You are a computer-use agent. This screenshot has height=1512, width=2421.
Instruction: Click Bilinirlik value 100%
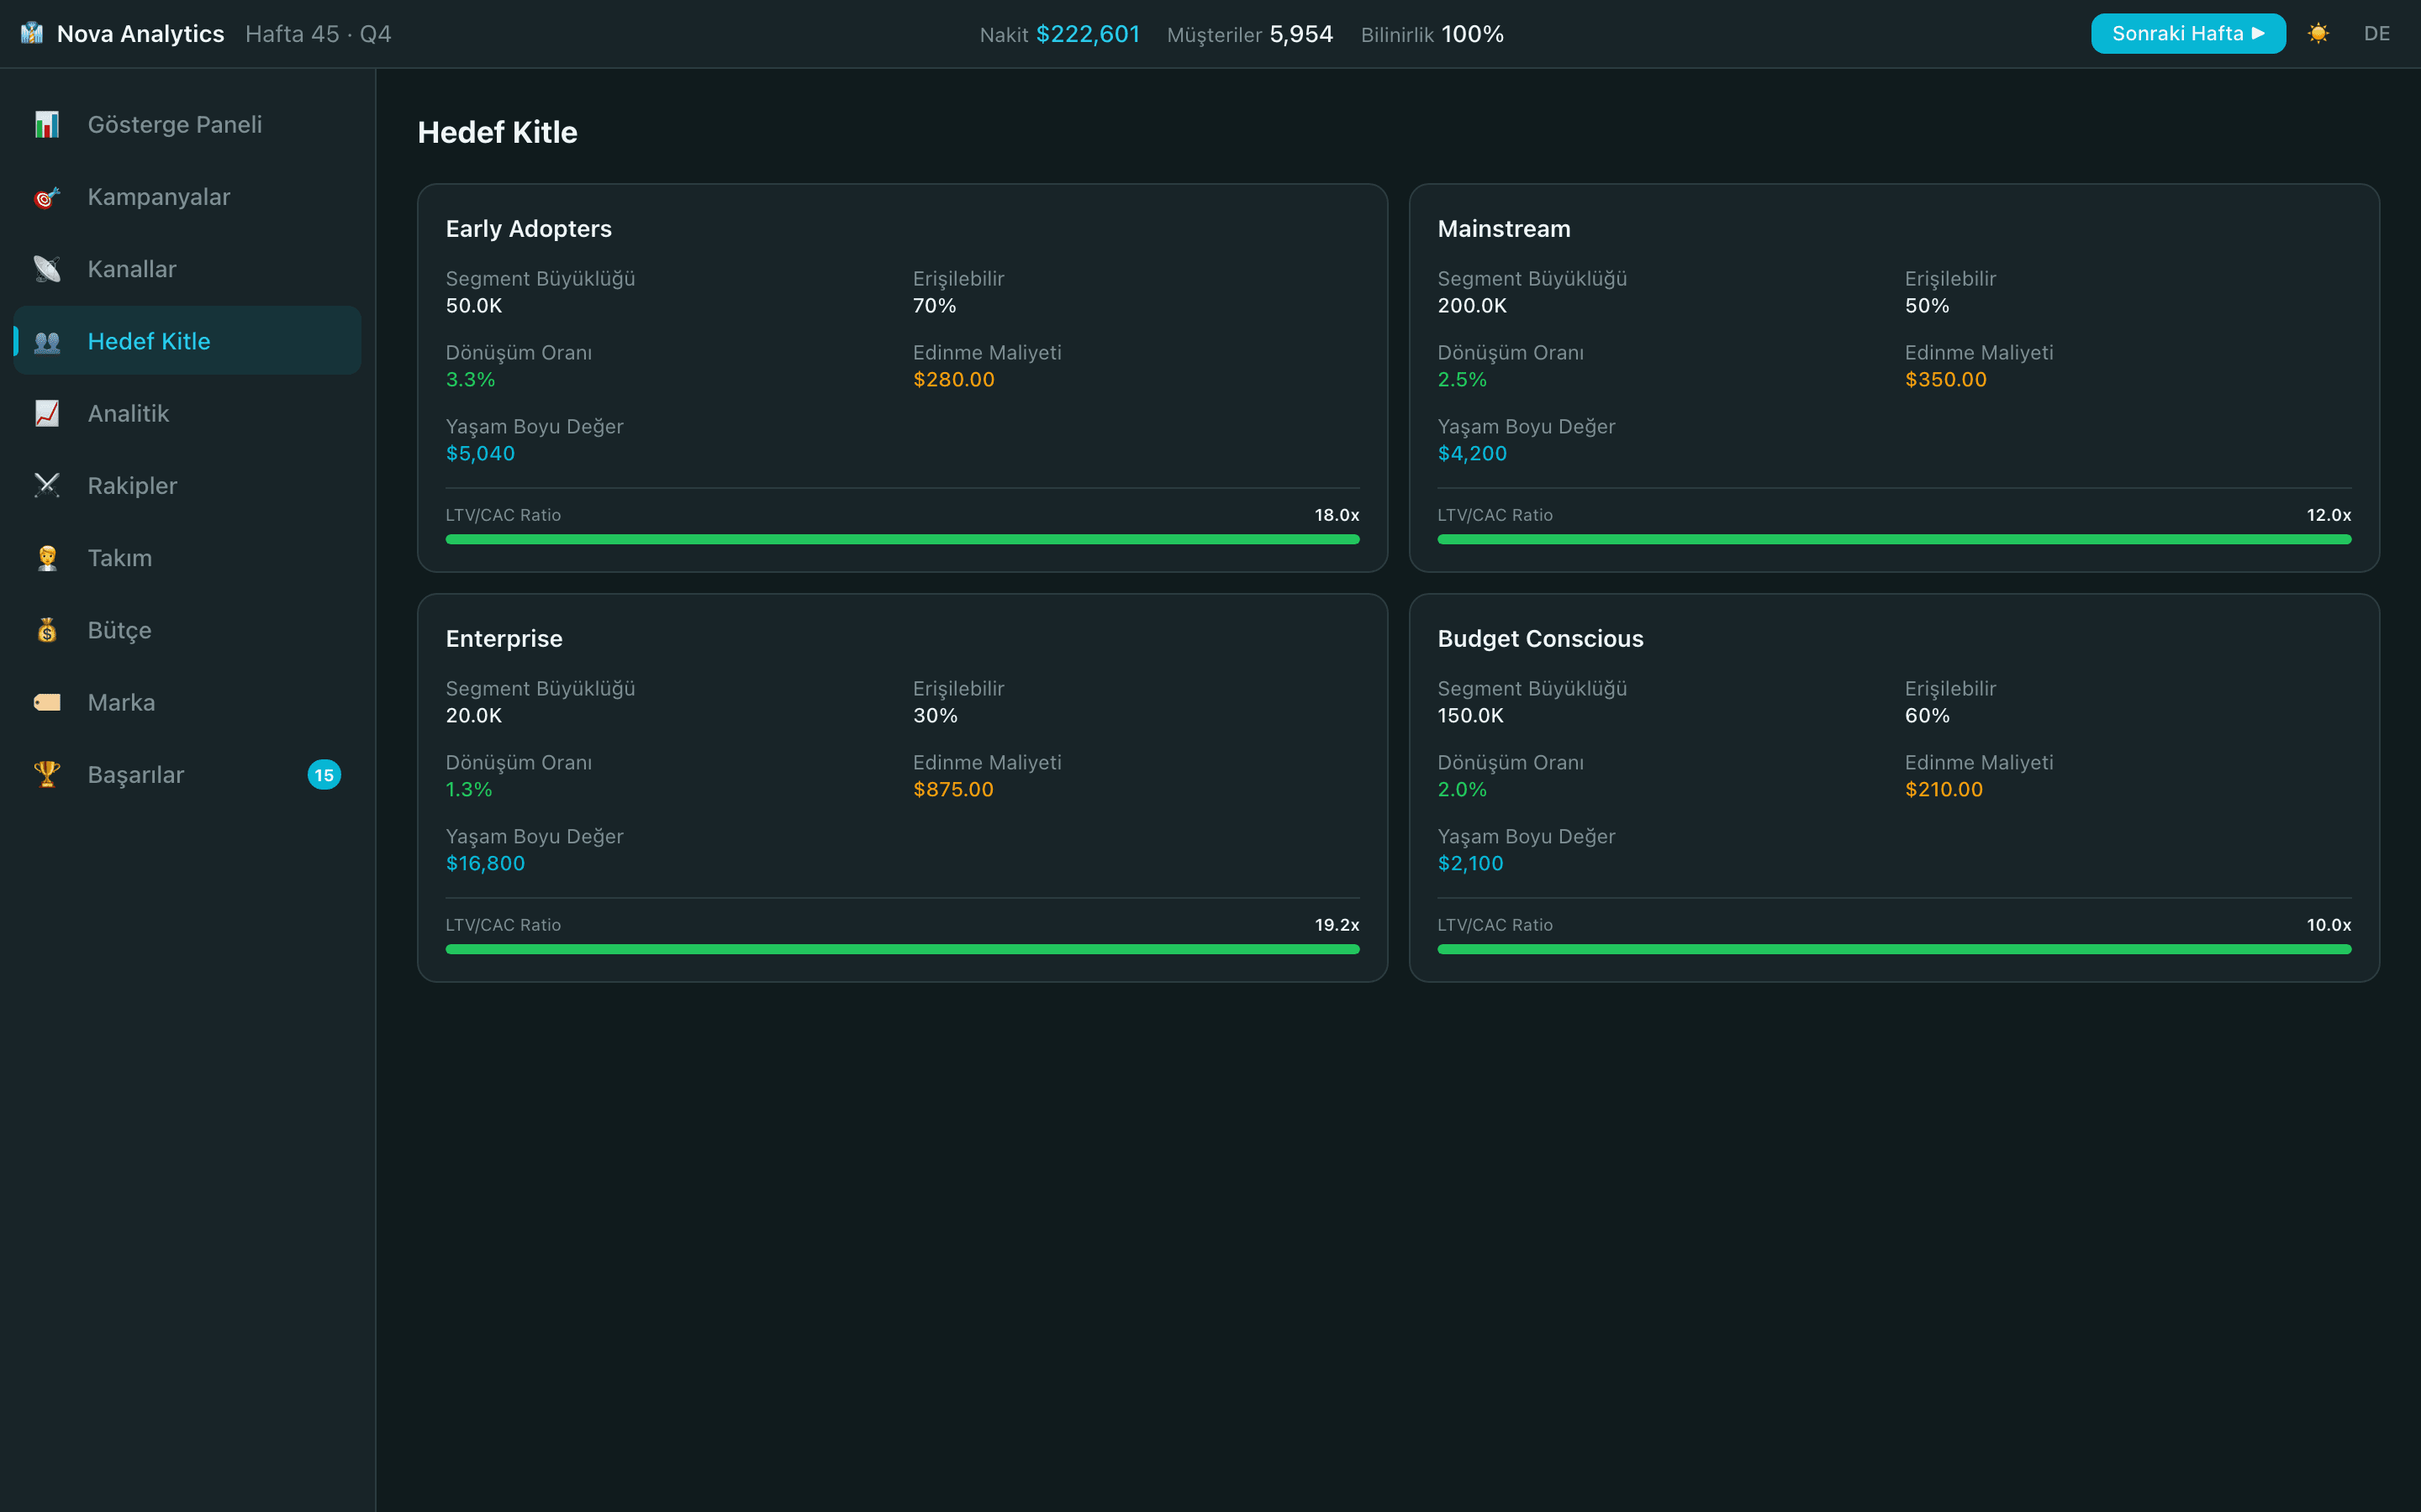[x=1472, y=34]
